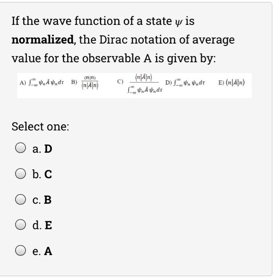Viewport: 274px width, 277px height.
Task: Click formula B fraction in the image
Action: coord(90,82)
